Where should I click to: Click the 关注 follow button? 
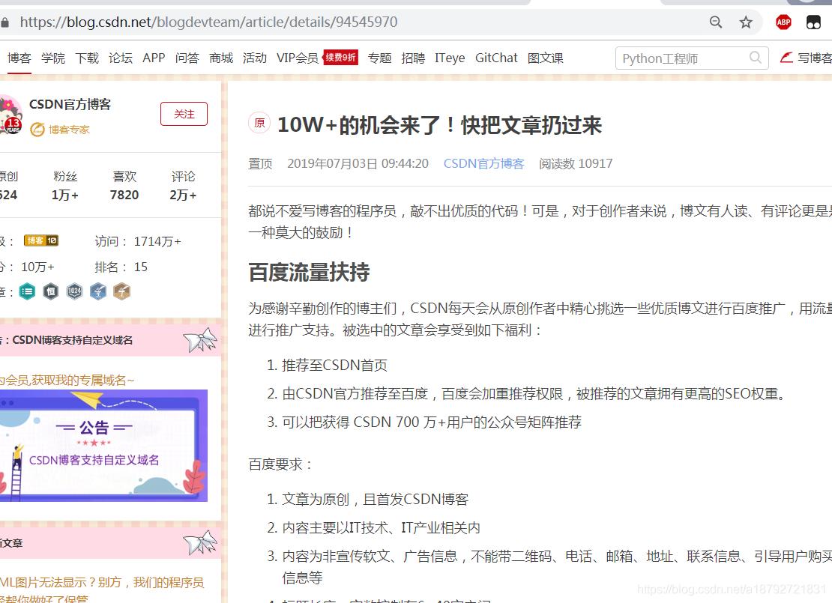184,114
